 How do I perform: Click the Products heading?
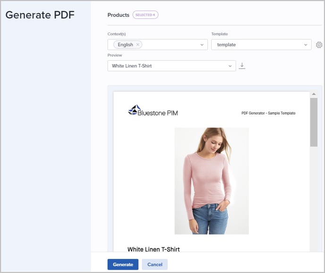(x=119, y=15)
